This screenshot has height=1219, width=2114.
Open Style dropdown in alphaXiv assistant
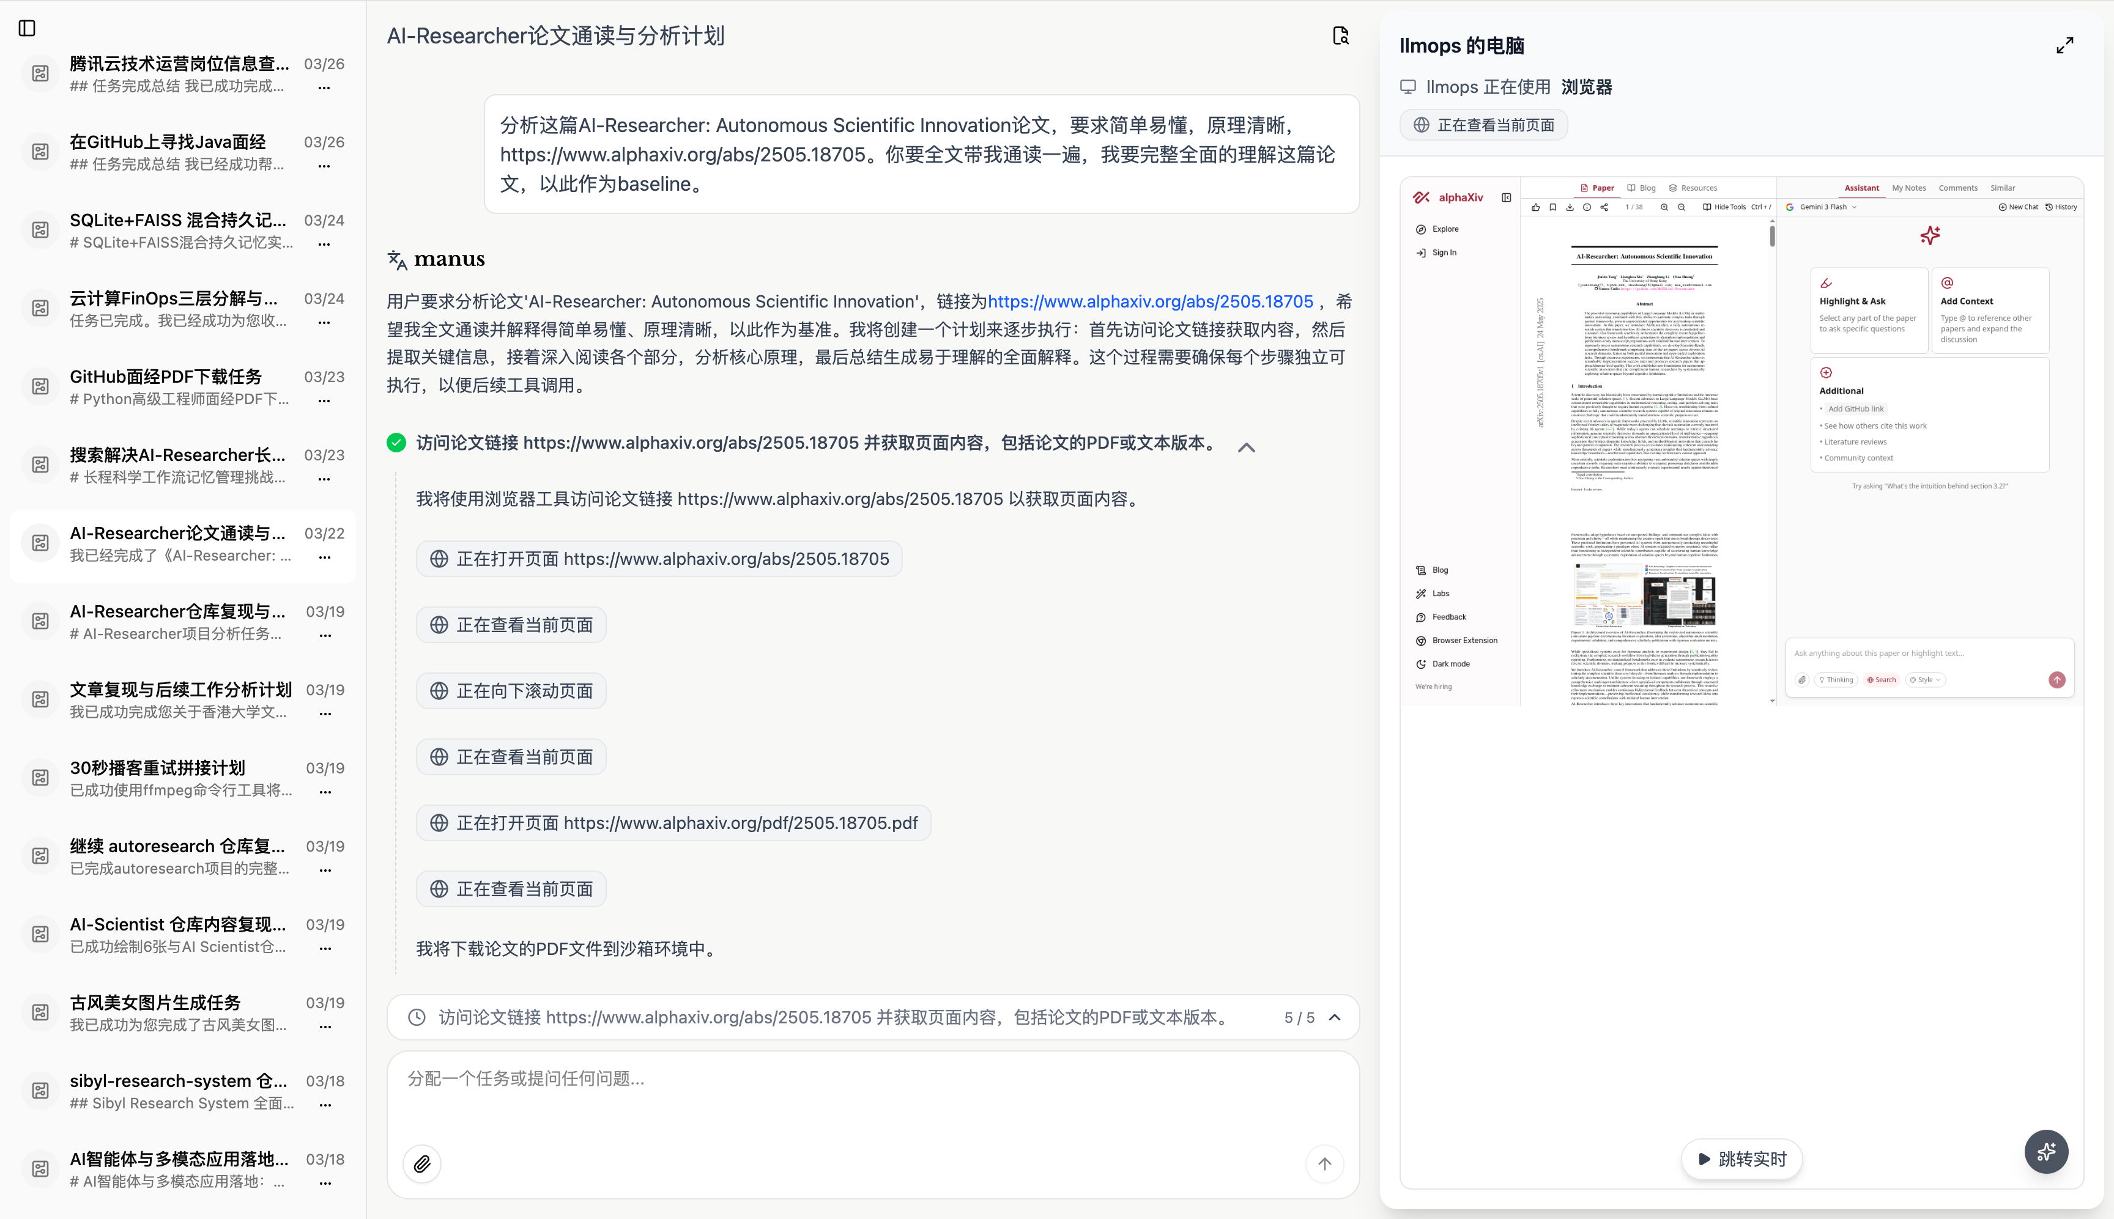(1925, 680)
